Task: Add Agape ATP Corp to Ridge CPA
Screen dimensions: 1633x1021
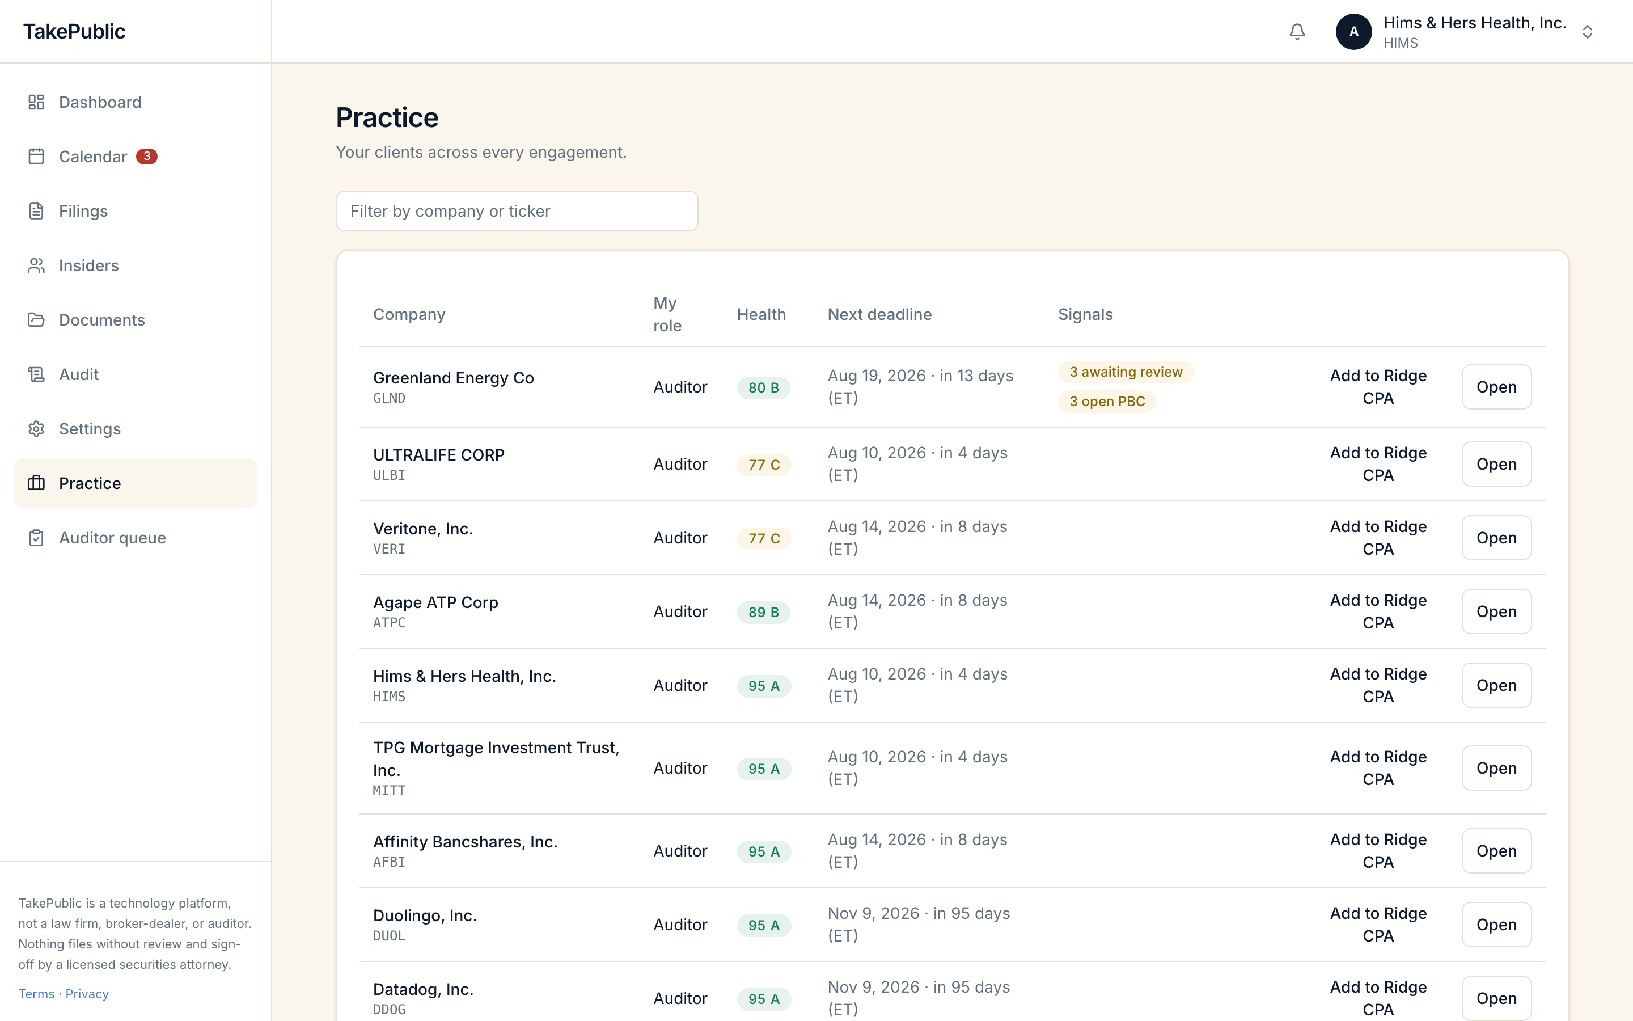Action: [x=1378, y=611]
